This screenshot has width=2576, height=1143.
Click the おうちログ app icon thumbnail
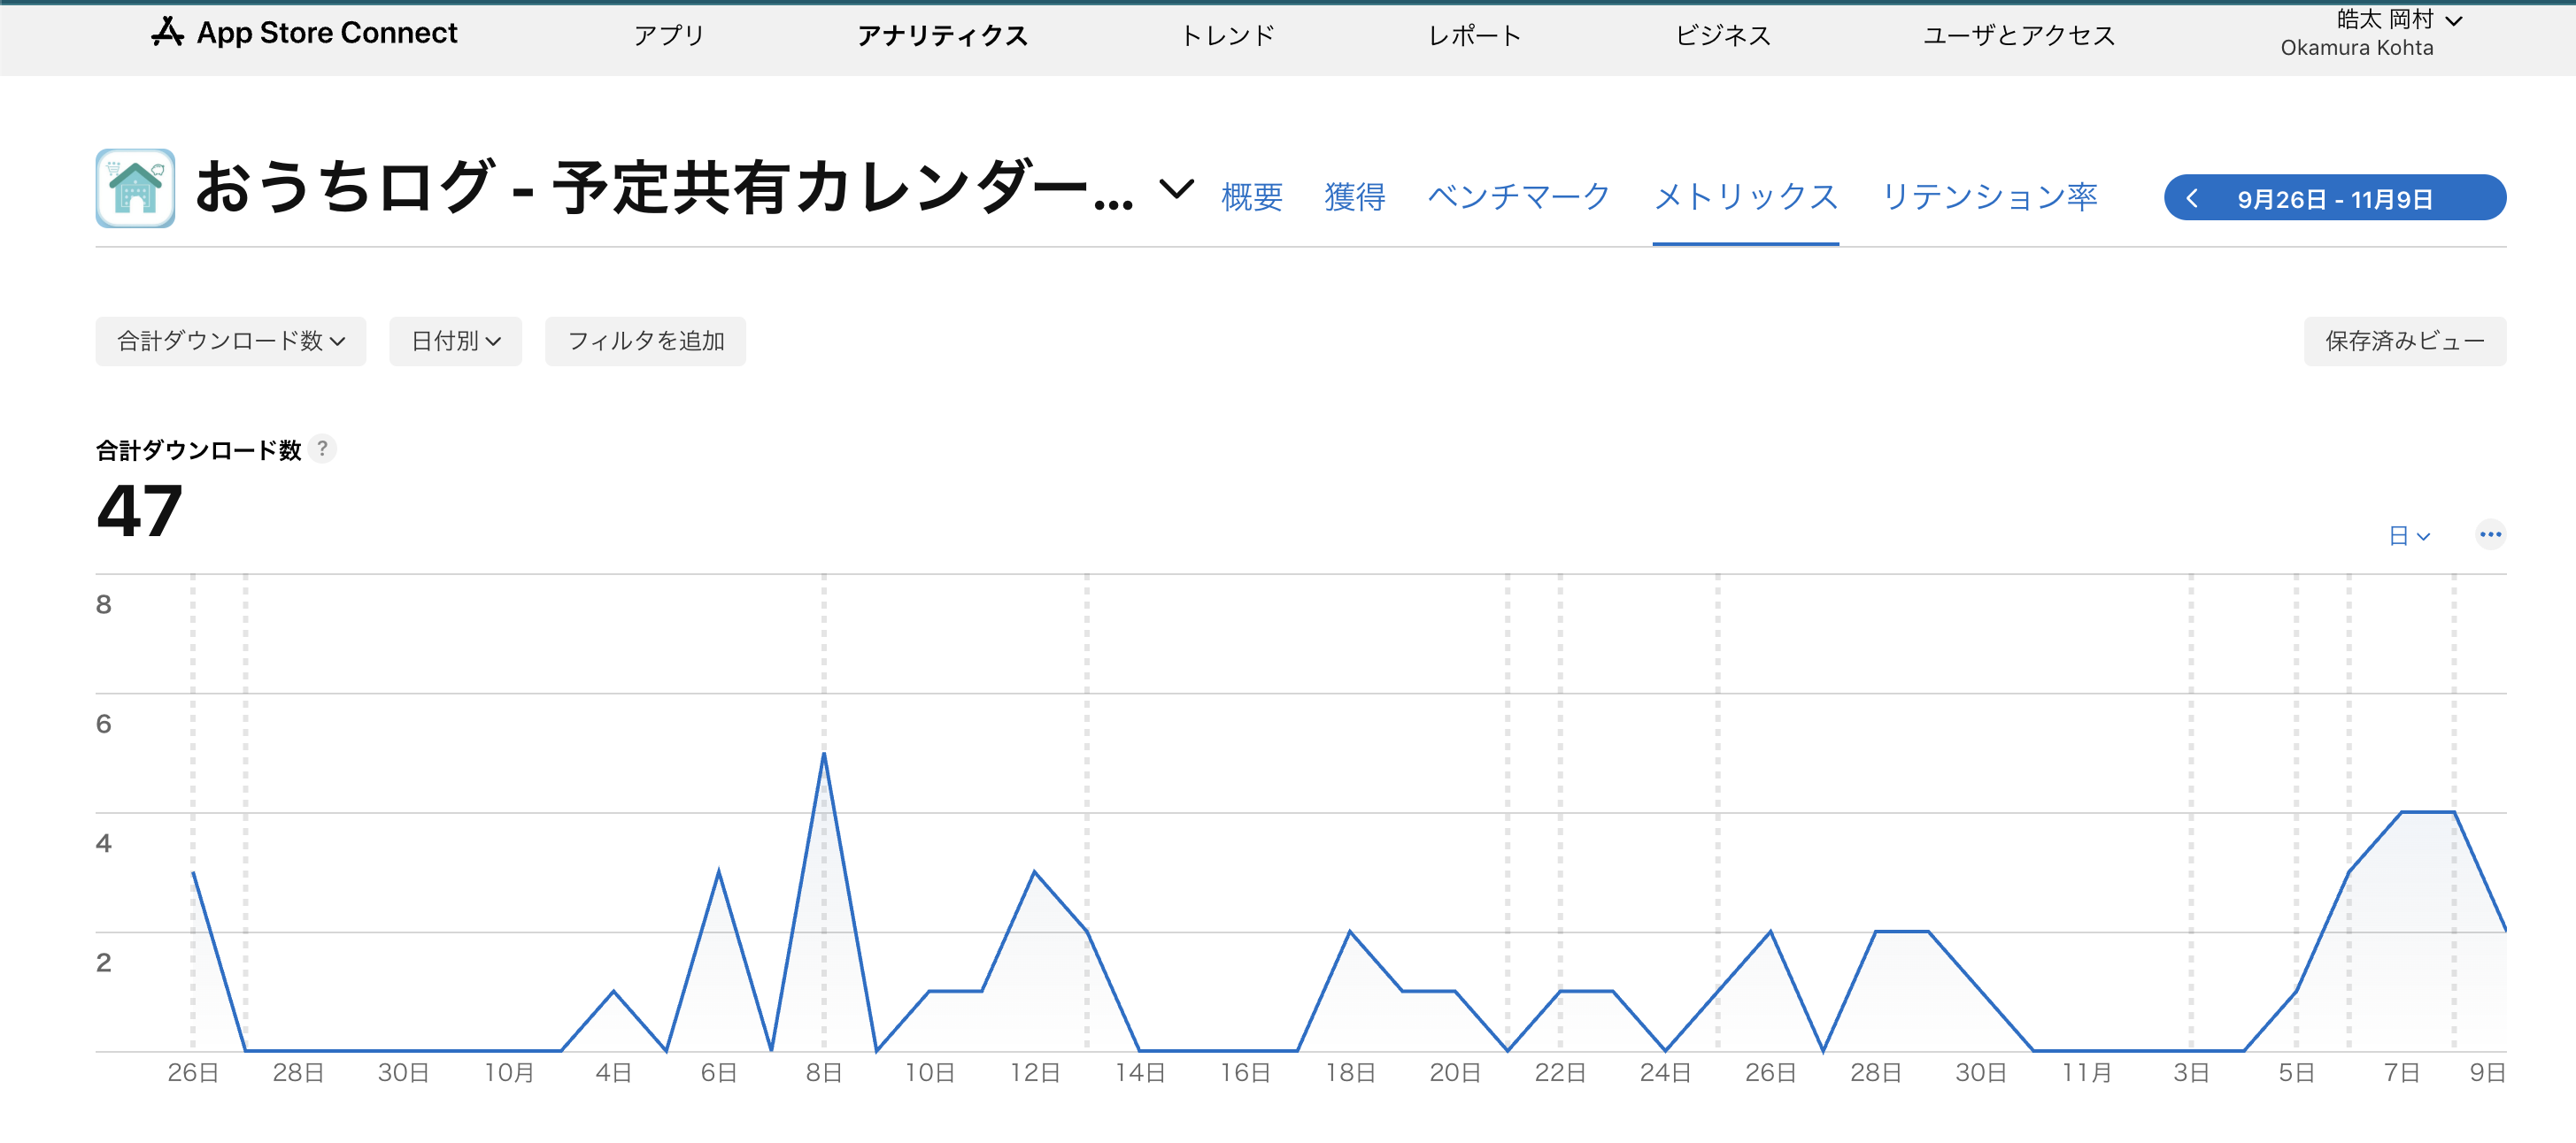135,188
